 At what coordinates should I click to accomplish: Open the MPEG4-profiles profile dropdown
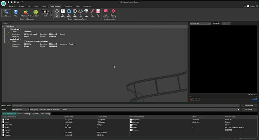pos(20,110)
